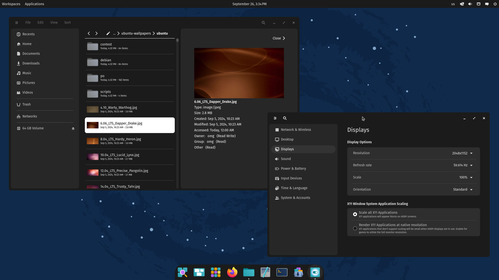The height and width of the screenshot is (280, 499).
Task: Launch Firefox from the dock
Action: pyautogui.click(x=232, y=272)
